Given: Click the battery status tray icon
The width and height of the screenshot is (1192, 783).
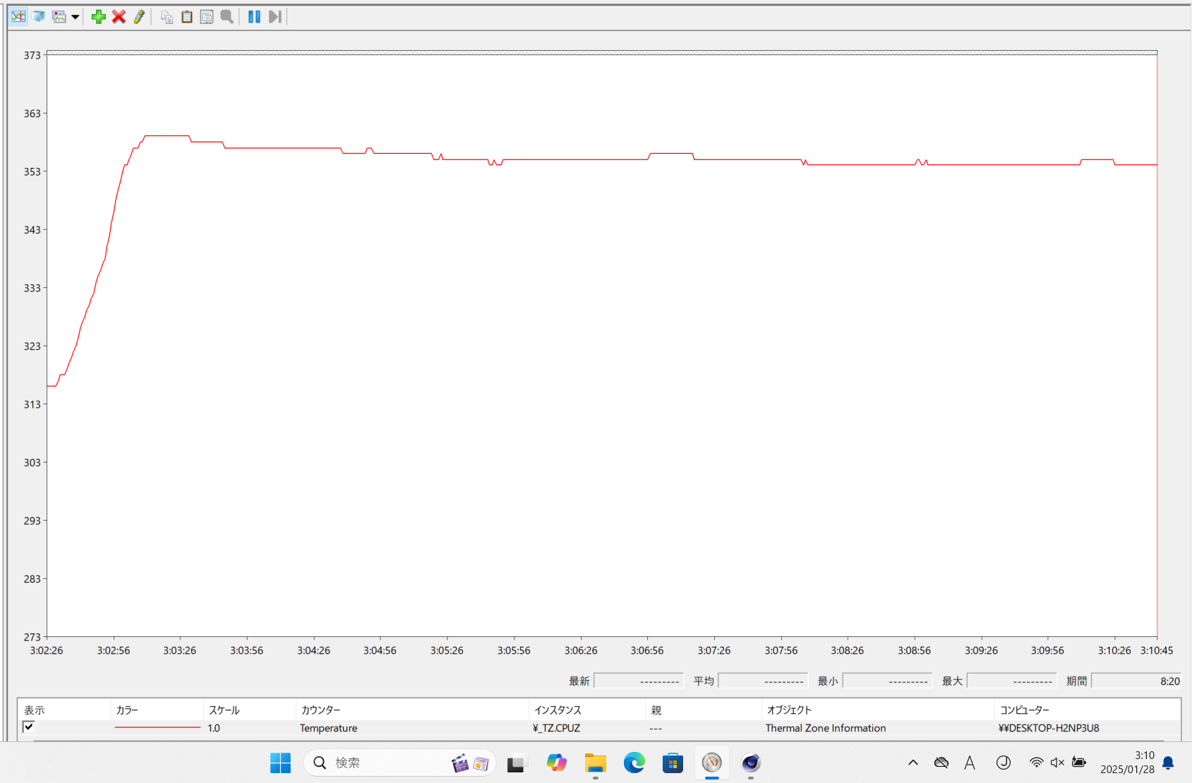Looking at the screenshot, I should [x=1079, y=763].
